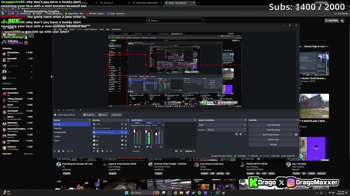The width and height of the screenshot is (350, 196).
Task: Show the GreenScreenCam source
Action: [122, 128]
